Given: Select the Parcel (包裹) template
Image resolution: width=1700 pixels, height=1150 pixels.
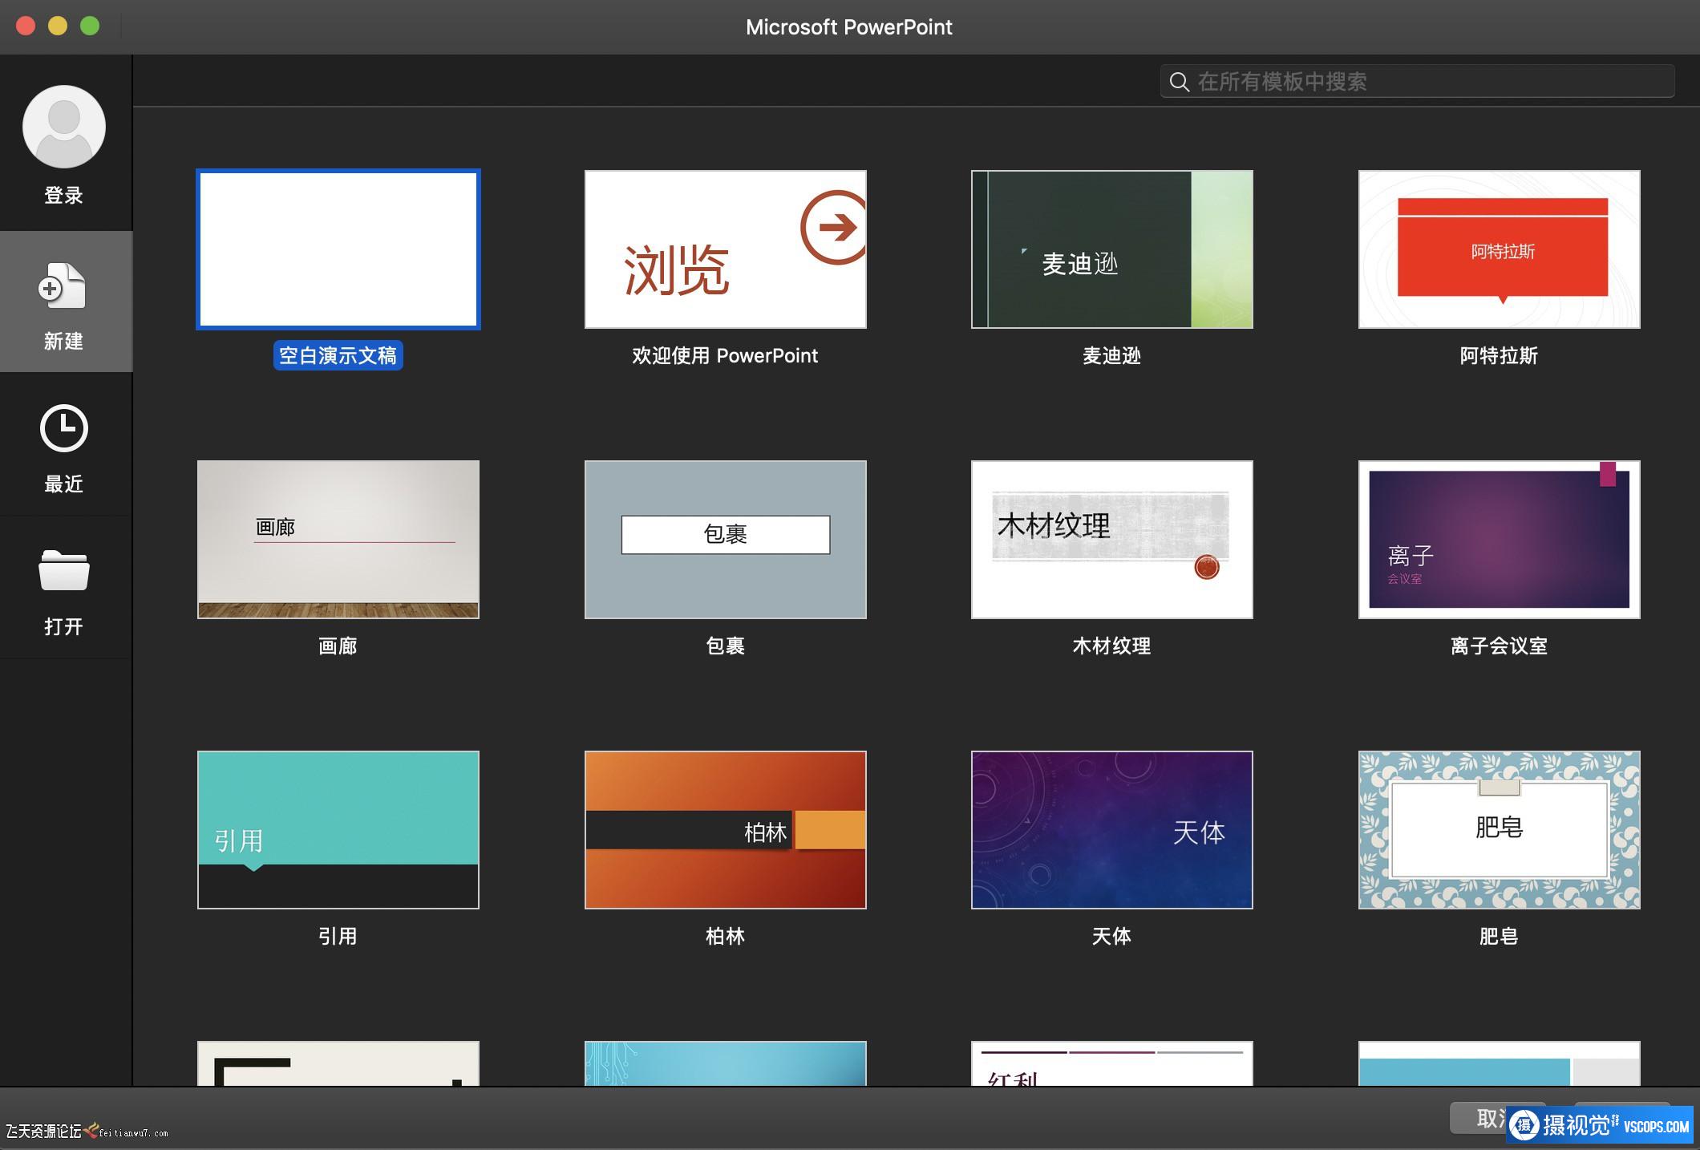Looking at the screenshot, I should tap(725, 539).
